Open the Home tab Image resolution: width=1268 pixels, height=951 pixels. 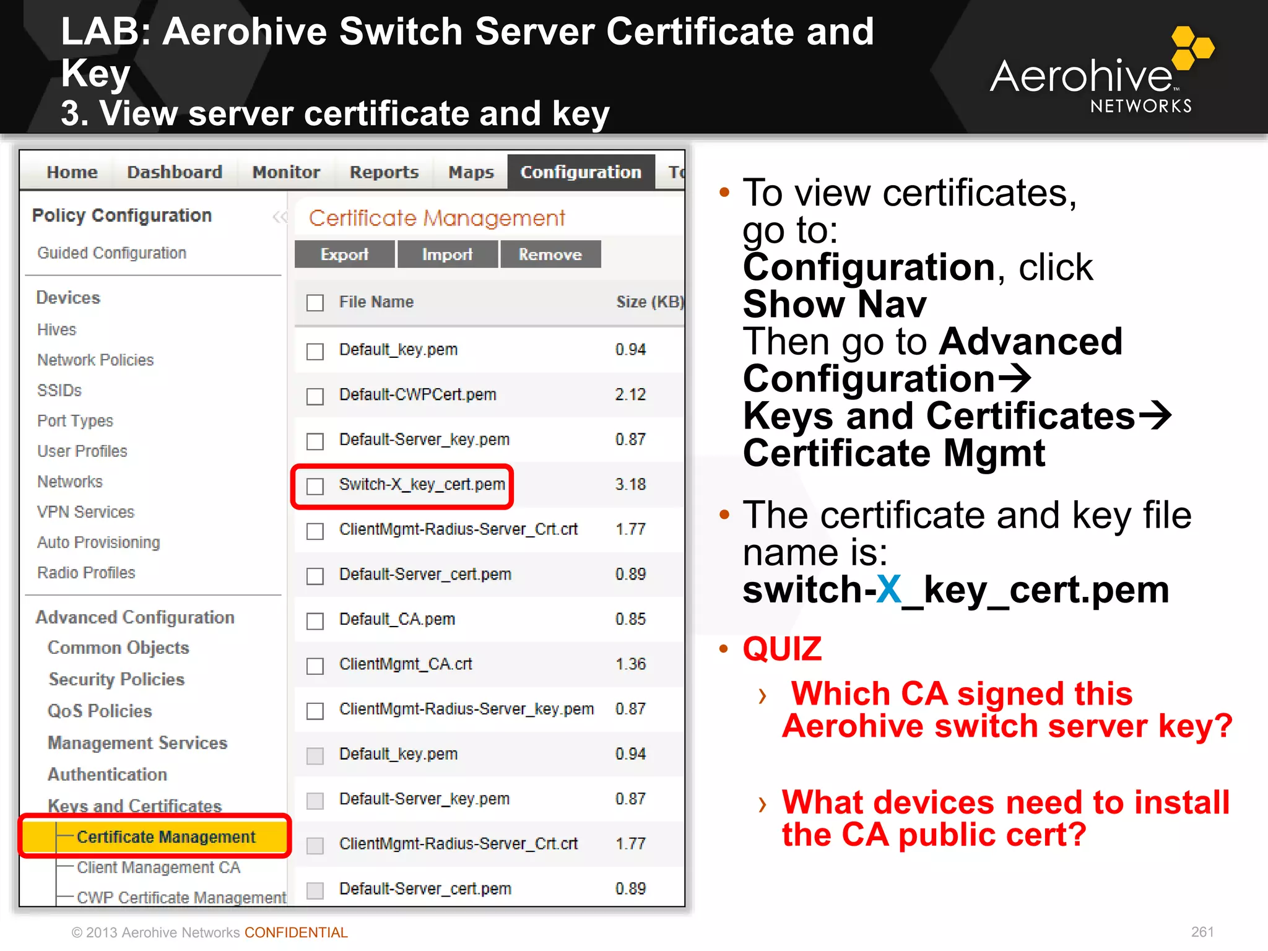click(72, 172)
